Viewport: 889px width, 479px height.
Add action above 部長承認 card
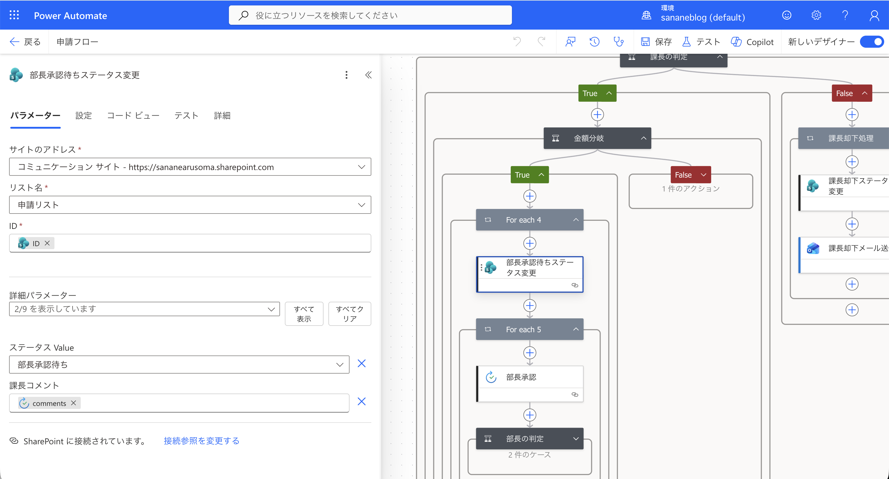click(x=530, y=353)
